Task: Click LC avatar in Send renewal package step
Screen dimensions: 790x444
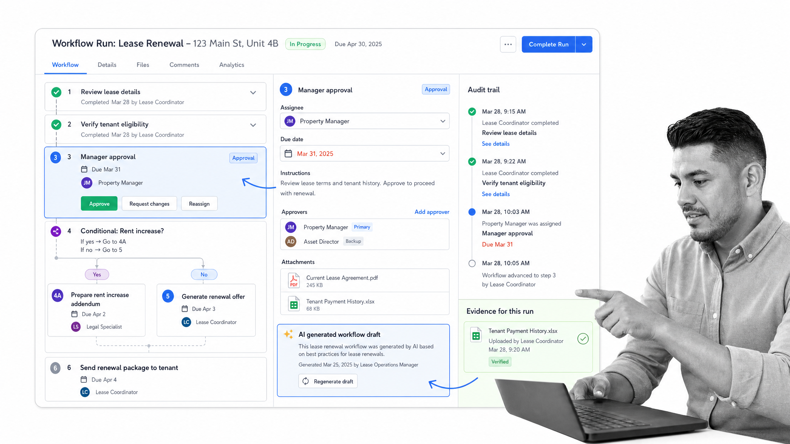Action: [x=85, y=392]
